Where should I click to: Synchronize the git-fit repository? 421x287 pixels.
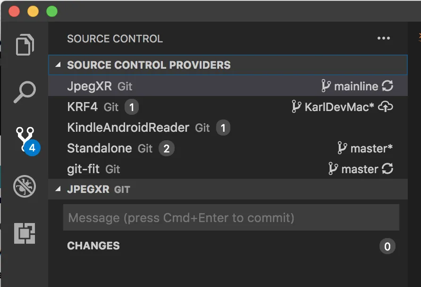(x=387, y=169)
